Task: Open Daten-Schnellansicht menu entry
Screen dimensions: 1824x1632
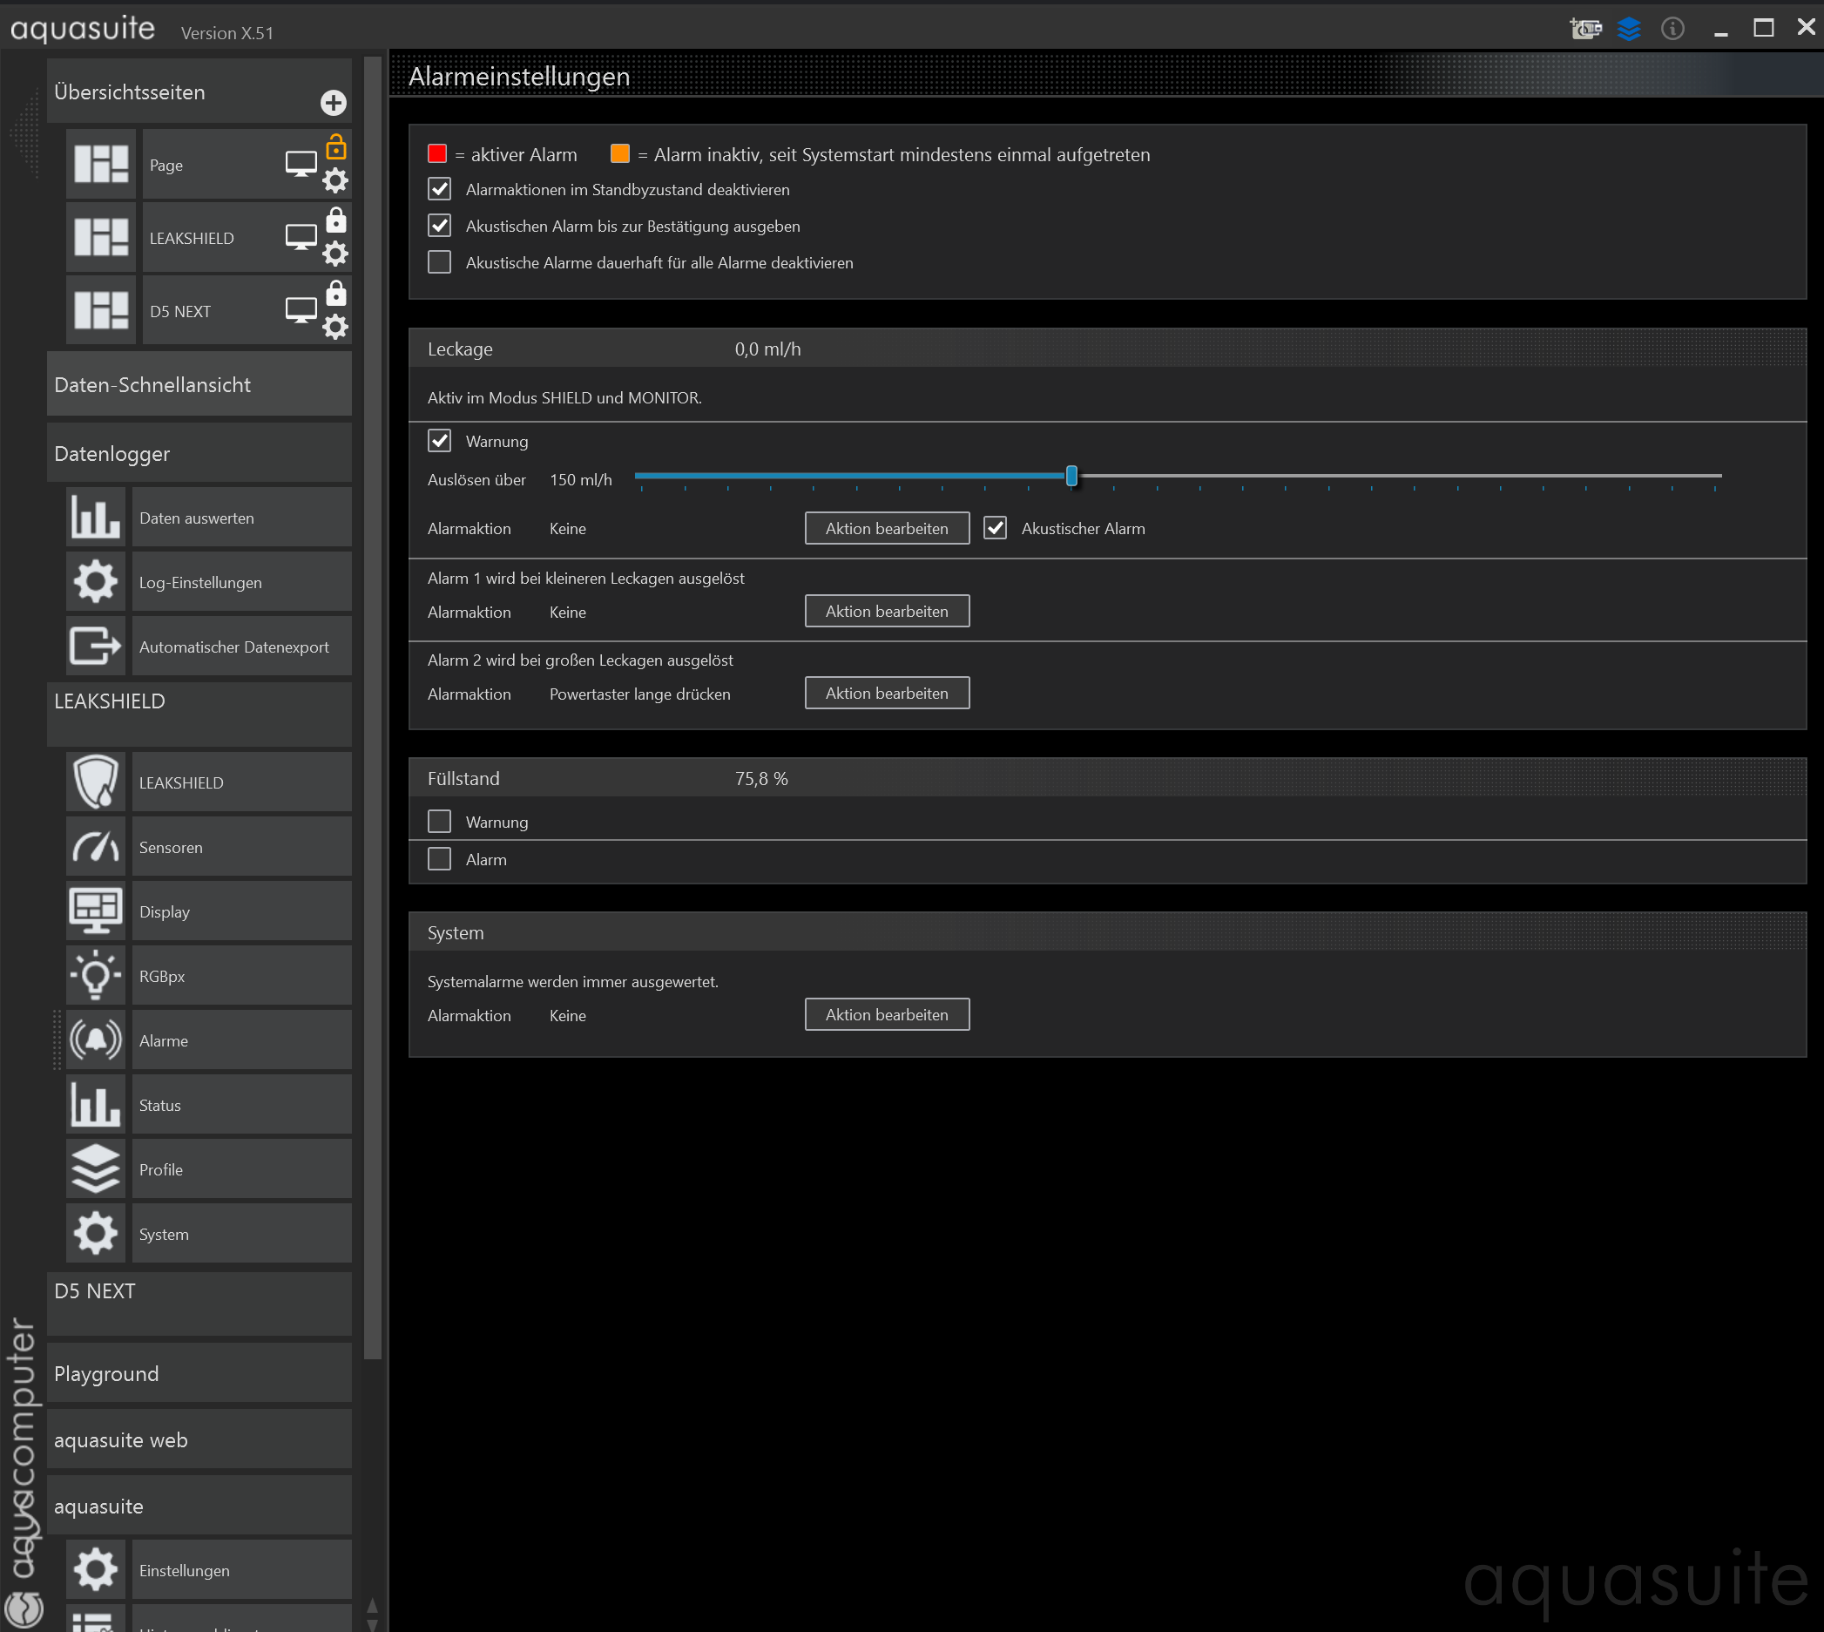Action: 199,384
